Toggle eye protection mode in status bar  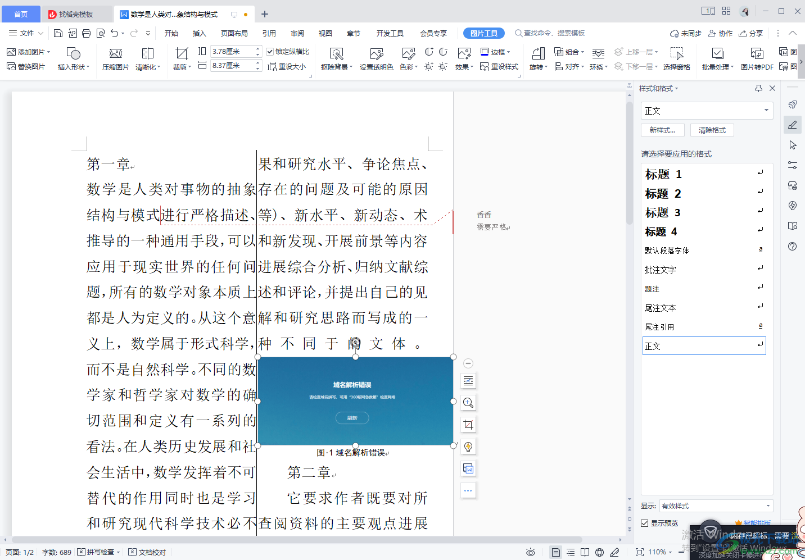coord(531,552)
